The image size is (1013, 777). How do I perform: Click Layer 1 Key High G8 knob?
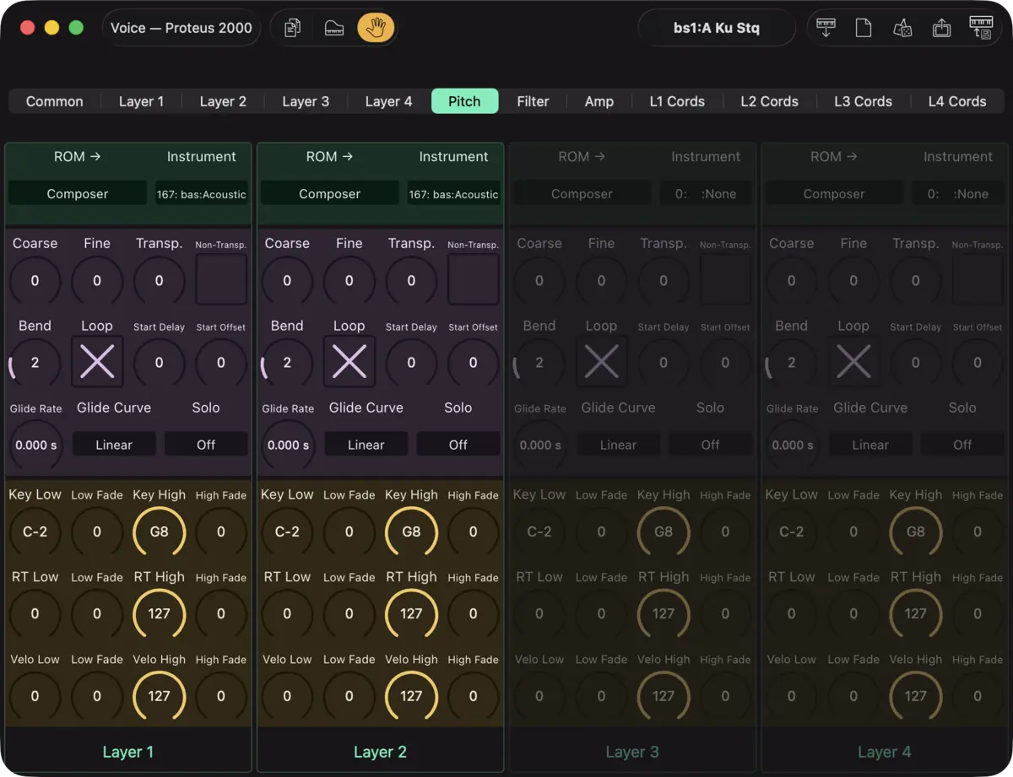tap(159, 531)
